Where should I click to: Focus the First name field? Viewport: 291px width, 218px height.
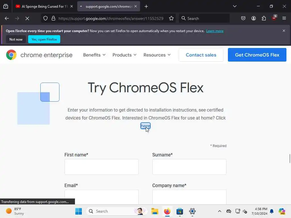(101, 167)
